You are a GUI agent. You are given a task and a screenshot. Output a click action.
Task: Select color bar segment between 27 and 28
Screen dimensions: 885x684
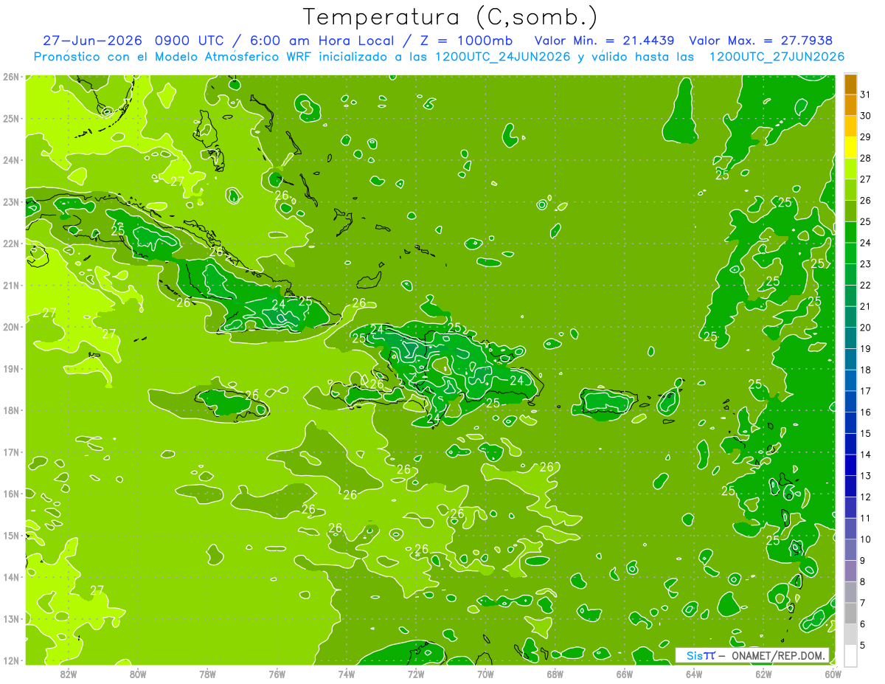point(850,168)
